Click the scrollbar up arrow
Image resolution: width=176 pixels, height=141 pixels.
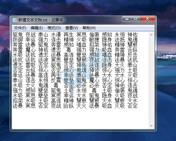tap(151, 35)
